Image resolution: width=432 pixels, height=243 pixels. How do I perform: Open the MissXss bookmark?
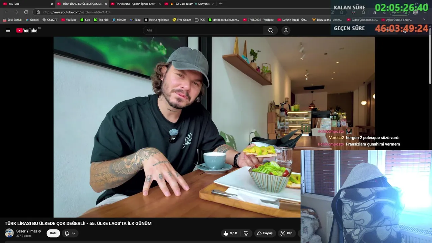pos(119,20)
